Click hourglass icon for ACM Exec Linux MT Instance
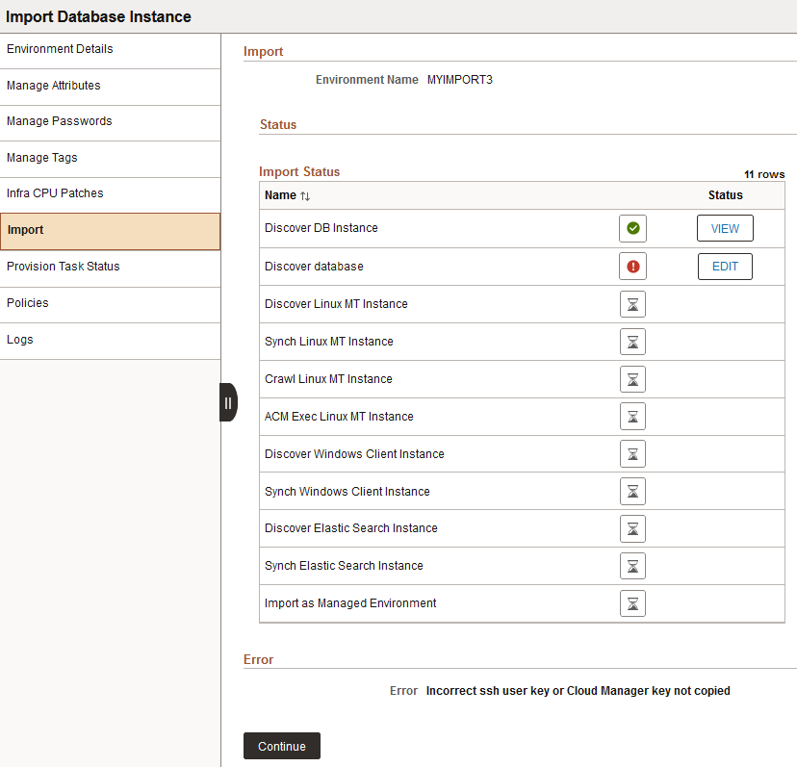Image resolution: width=797 pixels, height=767 pixels. (x=632, y=417)
